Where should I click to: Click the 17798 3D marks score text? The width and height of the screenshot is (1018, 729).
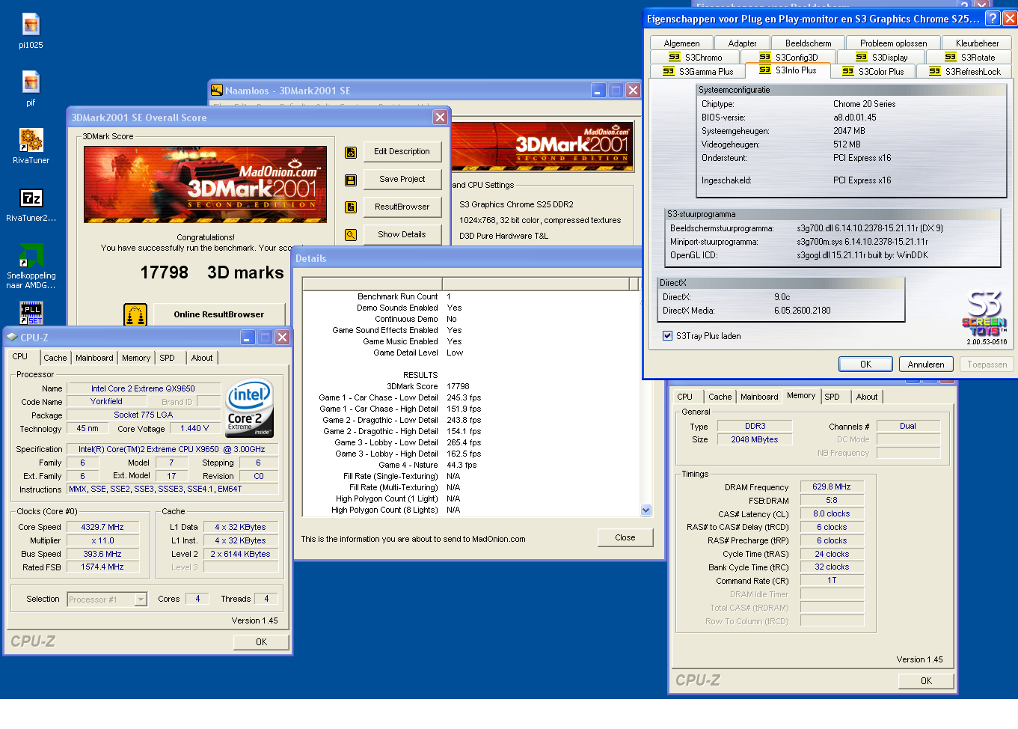[x=212, y=272]
